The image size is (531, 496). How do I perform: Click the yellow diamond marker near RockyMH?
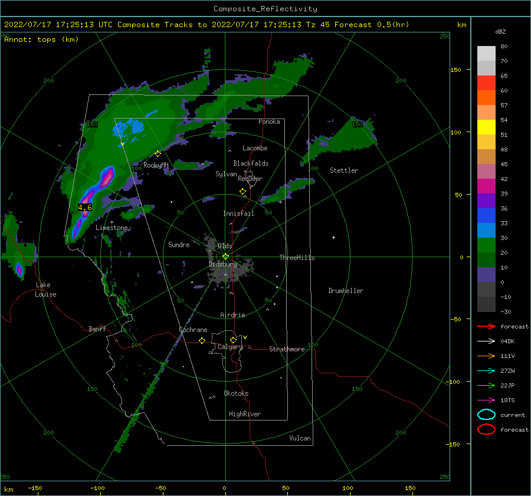[158, 154]
